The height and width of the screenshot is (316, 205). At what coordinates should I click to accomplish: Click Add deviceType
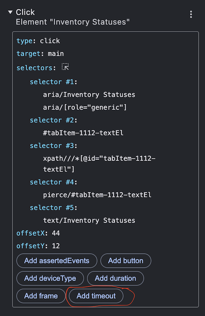point(50,278)
